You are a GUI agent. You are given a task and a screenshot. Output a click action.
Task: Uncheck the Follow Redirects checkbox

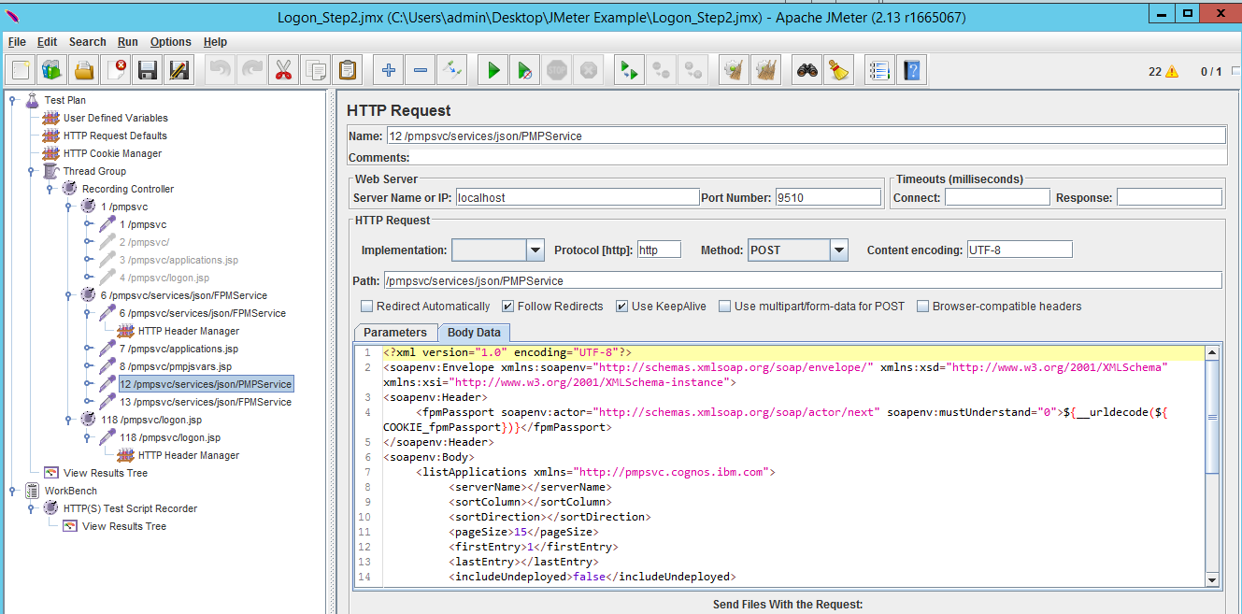[x=507, y=306]
